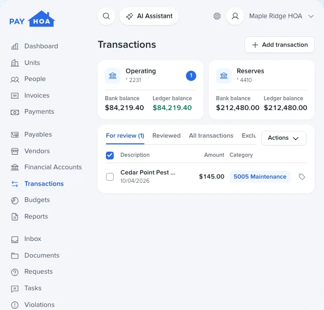Open Reports page link
324x310 pixels.
(x=36, y=217)
